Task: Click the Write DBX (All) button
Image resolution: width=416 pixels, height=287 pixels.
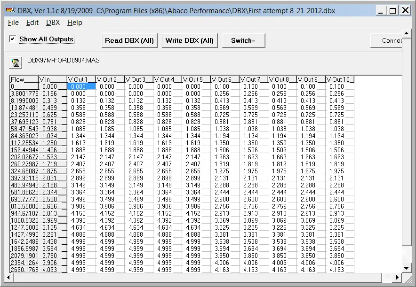Action: pos(190,40)
